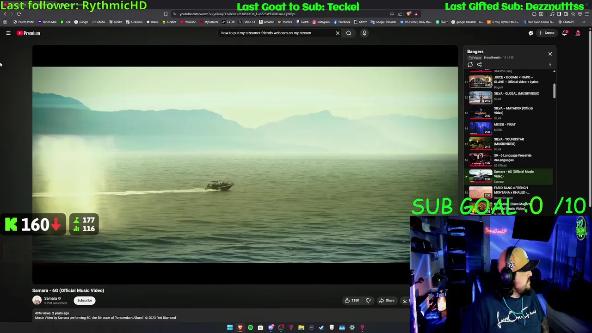Download the video using the download icon
592x333 pixels.
405,301
